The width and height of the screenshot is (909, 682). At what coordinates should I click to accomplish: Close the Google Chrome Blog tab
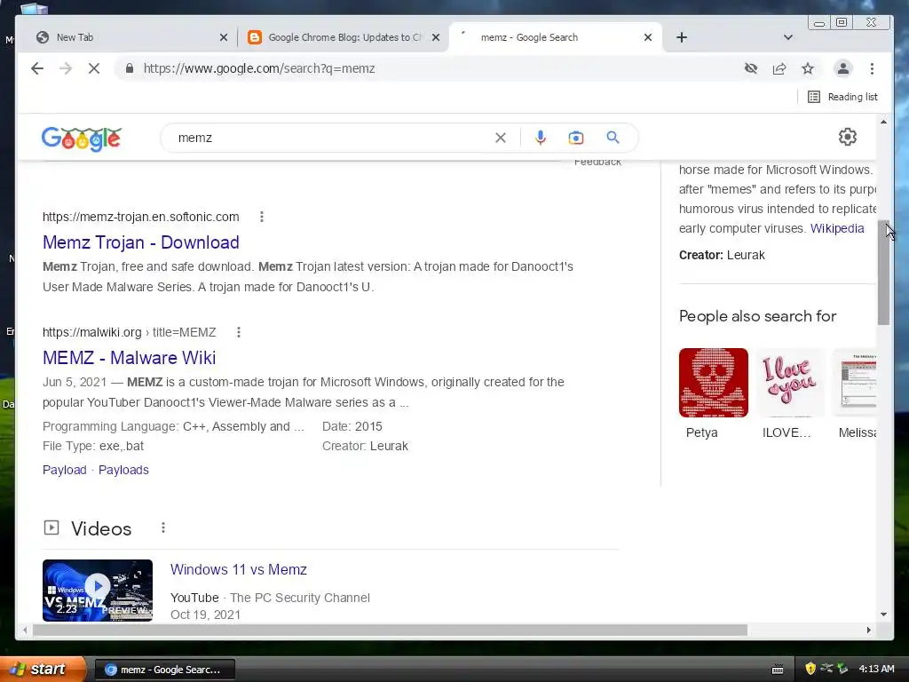[436, 37]
